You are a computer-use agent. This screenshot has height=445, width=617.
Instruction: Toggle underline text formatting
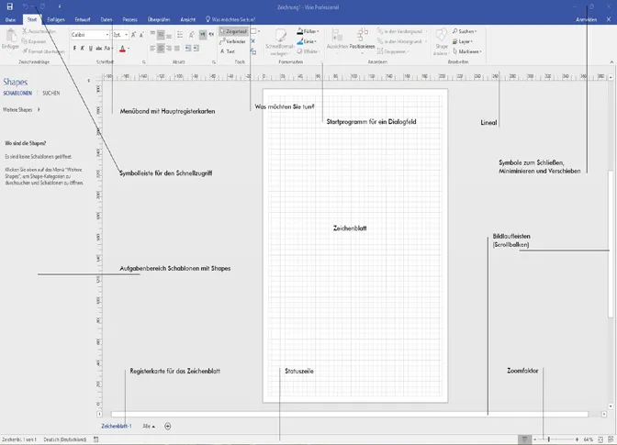click(92, 48)
